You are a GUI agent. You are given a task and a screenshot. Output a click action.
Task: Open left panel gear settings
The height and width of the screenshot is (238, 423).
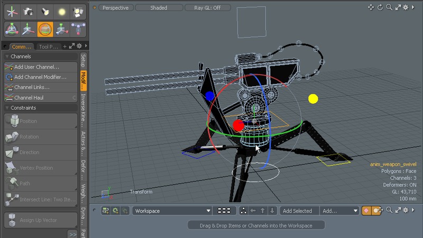[x=79, y=46]
